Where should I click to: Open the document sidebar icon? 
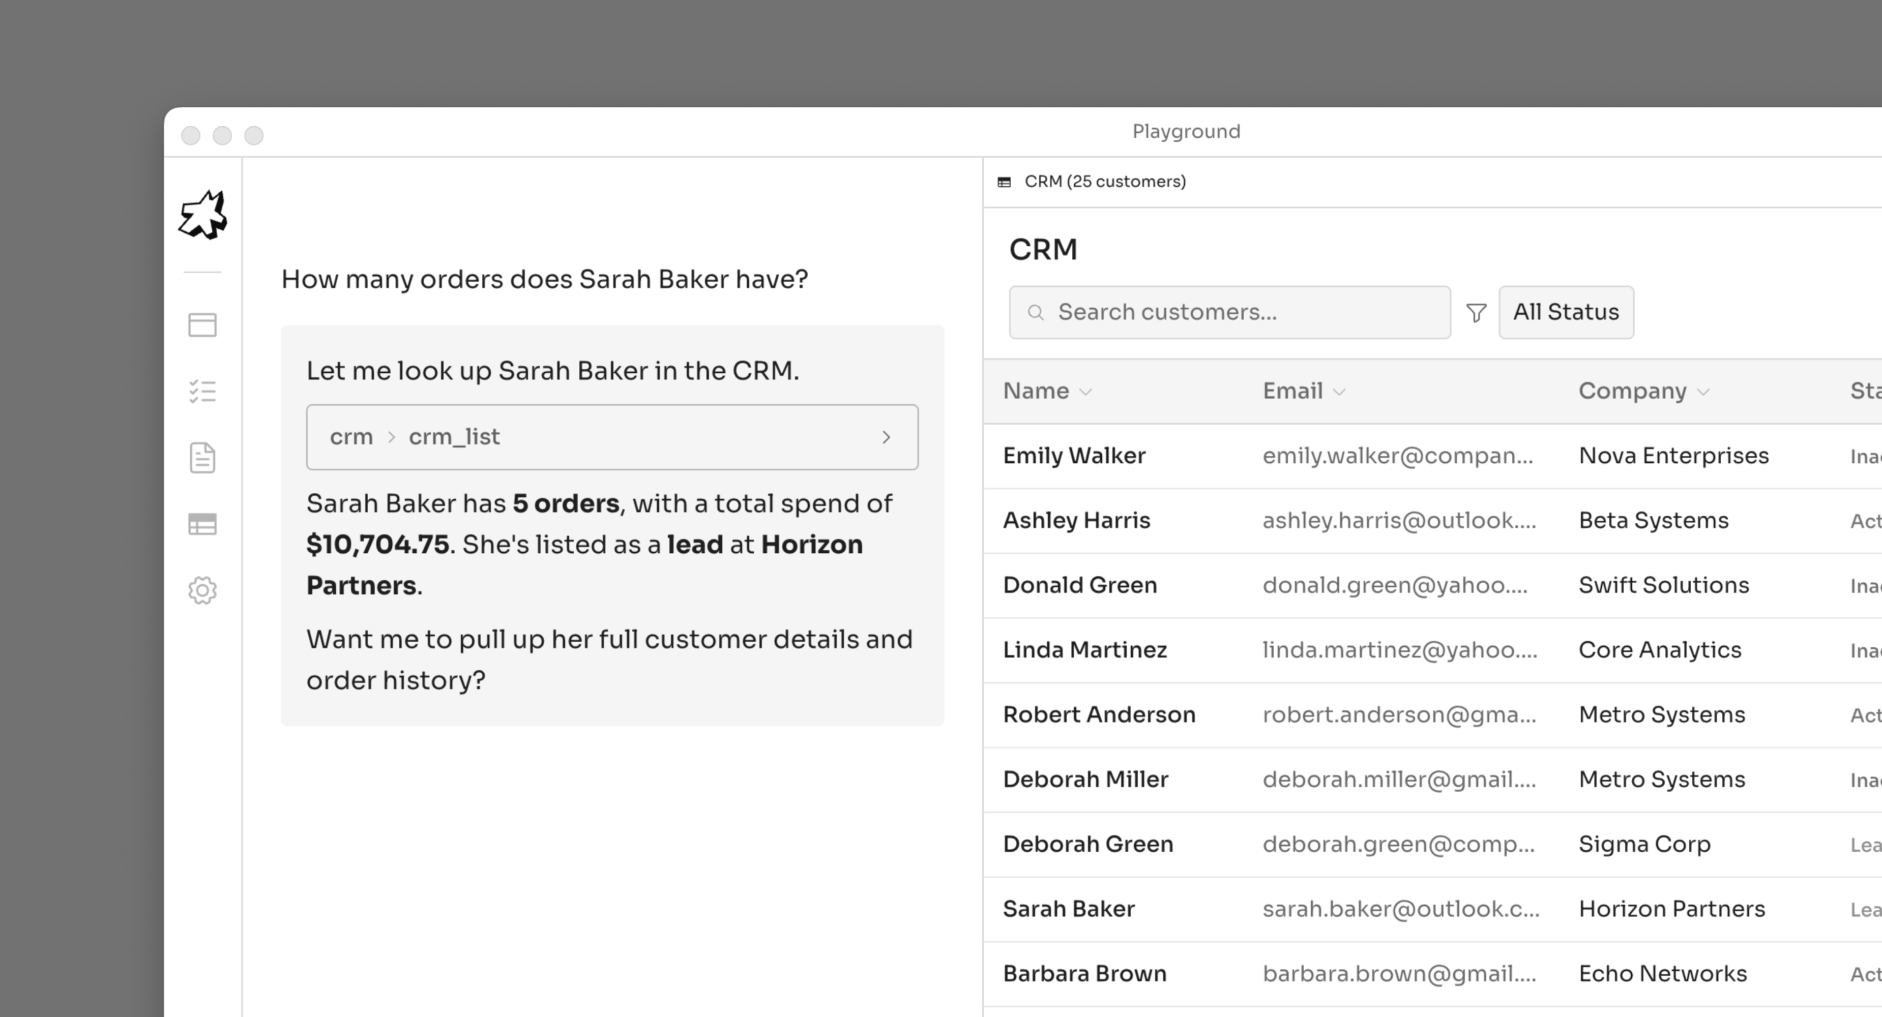[202, 458]
